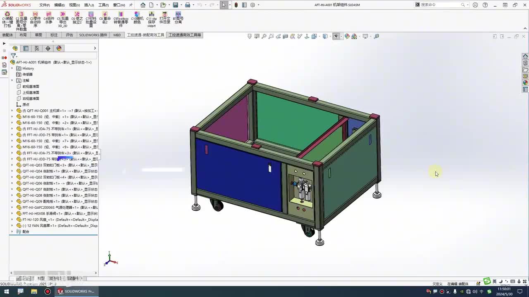Screen dimensions: 529x297
Task: Expand the History folder node
Action: click(x=12, y=68)
